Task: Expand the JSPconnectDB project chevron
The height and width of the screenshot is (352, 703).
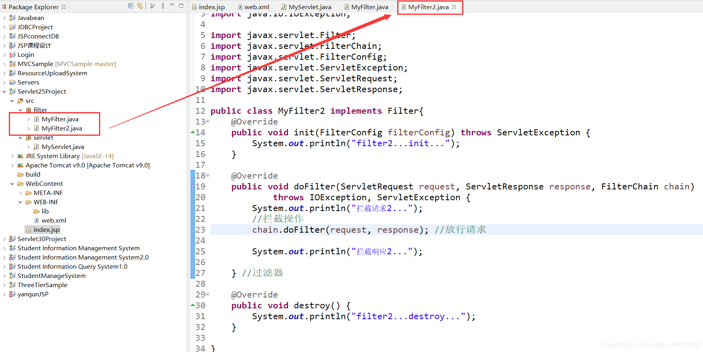Action: [x=4, y=36]
